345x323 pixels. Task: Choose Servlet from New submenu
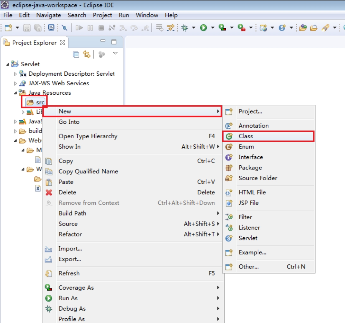tap(269, 238)
